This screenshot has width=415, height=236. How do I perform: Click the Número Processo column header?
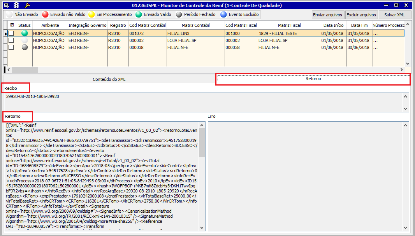coord(389,25)
